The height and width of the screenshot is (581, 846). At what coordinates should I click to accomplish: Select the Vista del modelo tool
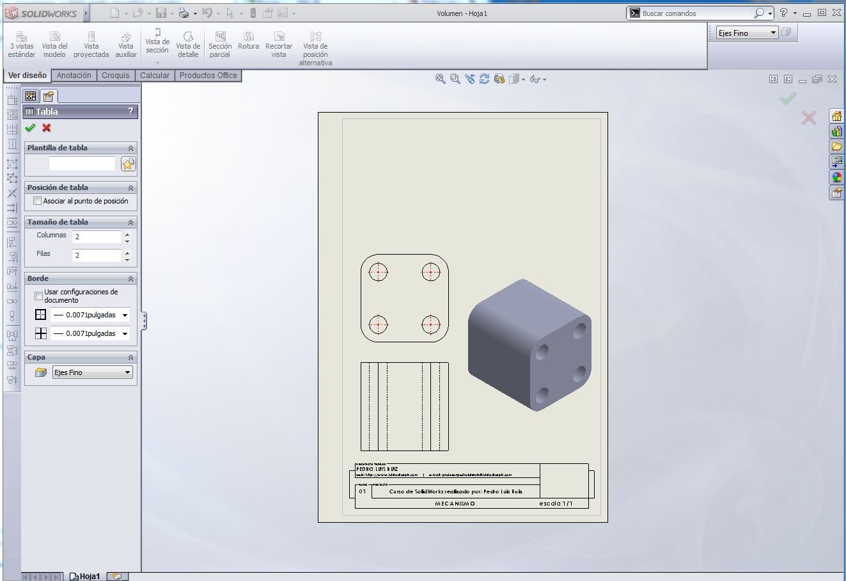pyautogui.click(x=54, y=45)
